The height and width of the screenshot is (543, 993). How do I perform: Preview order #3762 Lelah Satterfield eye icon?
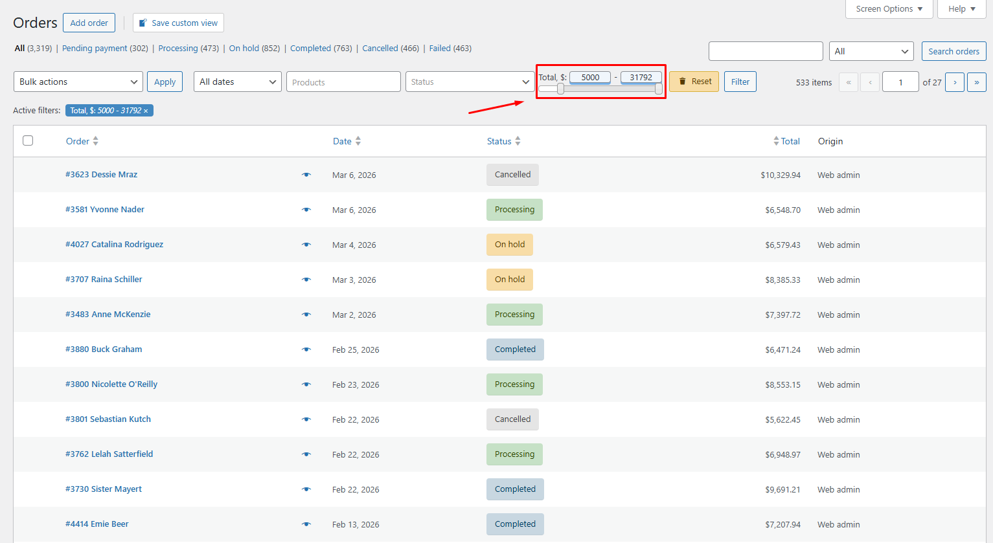tap(306, 454)
